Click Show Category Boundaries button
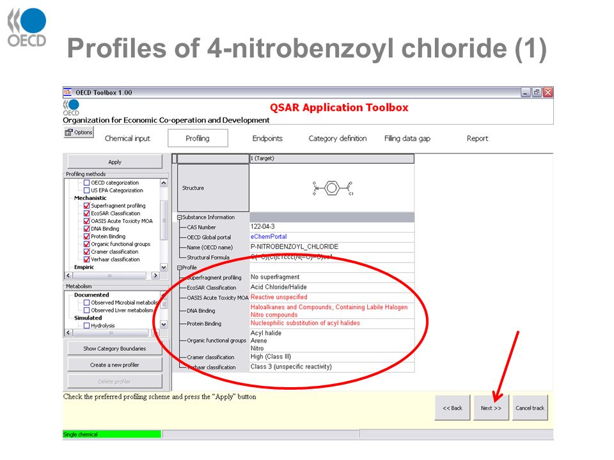This screenshot has height=460, width=614. (114, 349)
